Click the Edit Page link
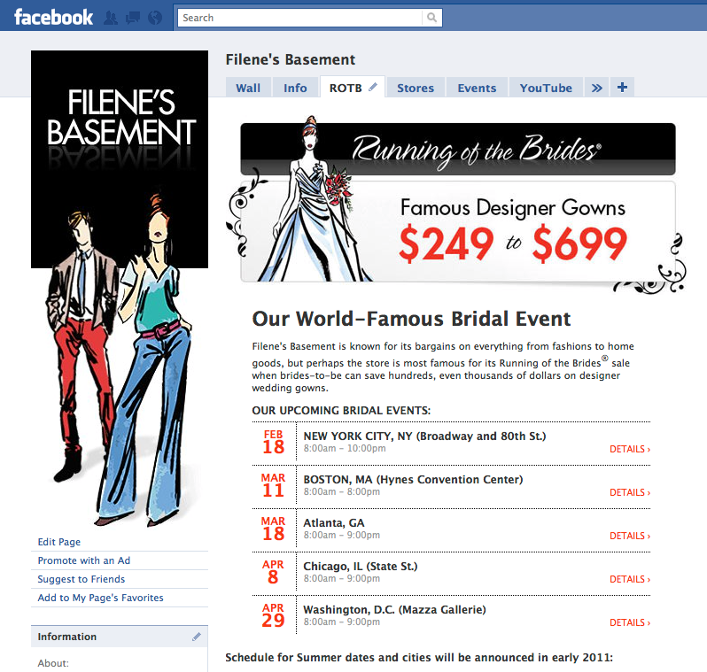 59,542
